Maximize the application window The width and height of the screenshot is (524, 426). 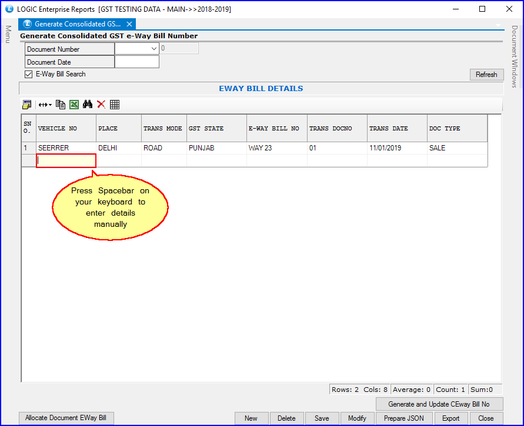click(x=482, y=9)
